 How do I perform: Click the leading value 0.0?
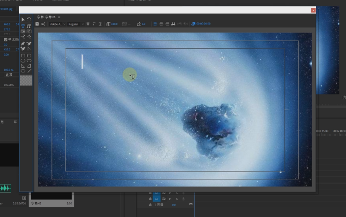[143, 24]
